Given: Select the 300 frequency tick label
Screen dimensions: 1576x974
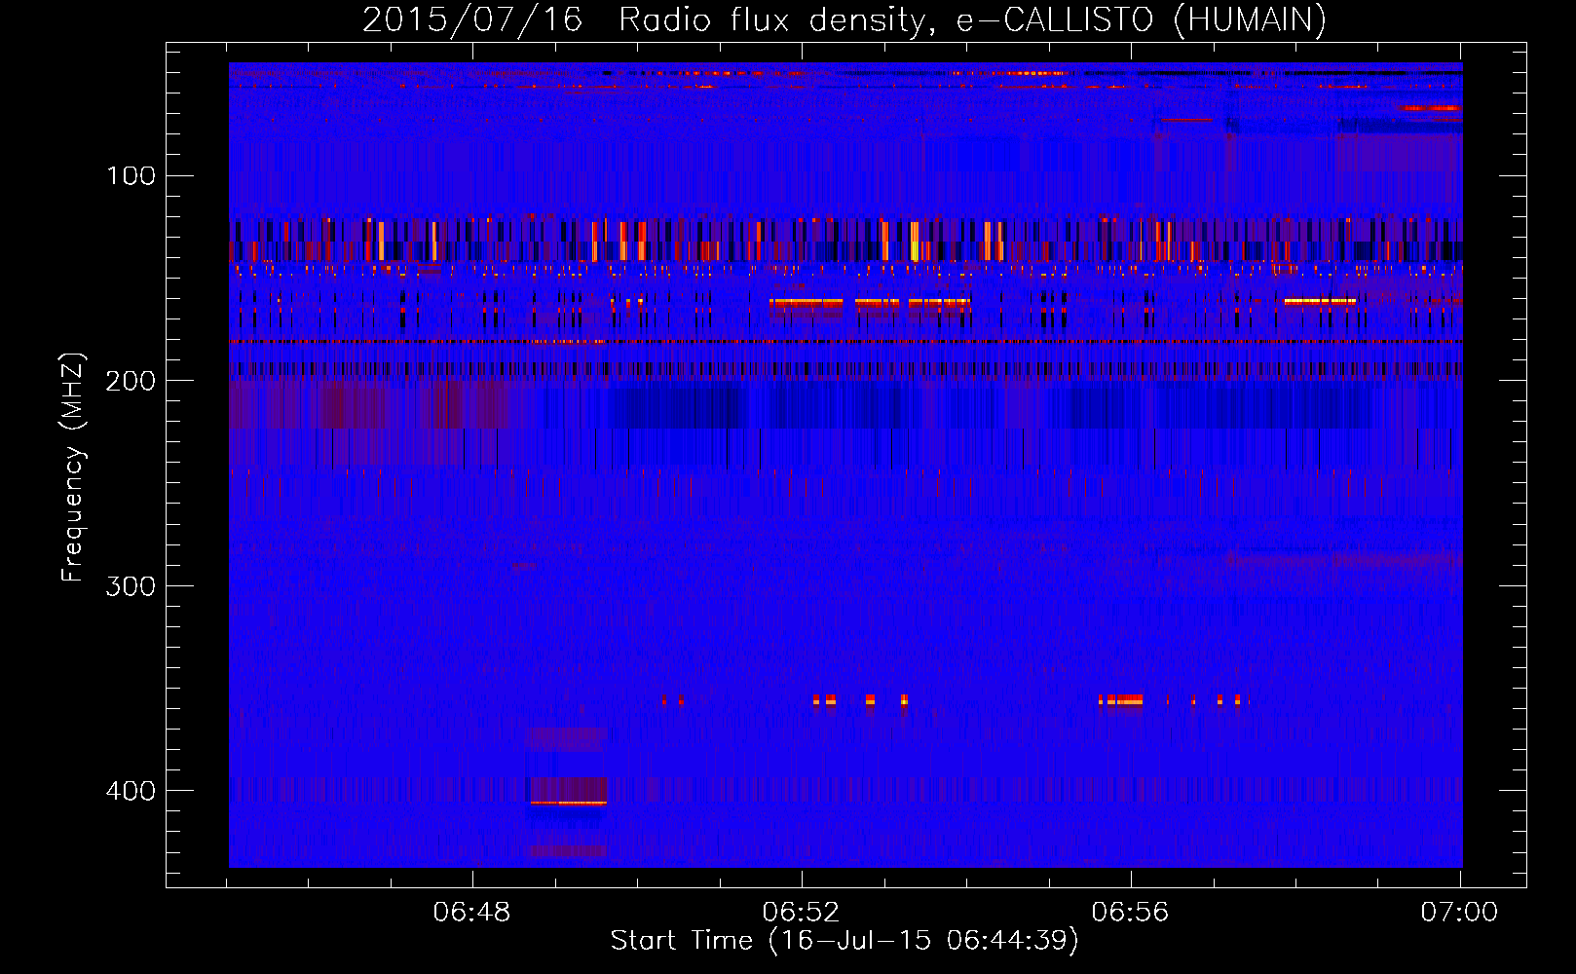Looking at the screenshot, I should (131, 586).
